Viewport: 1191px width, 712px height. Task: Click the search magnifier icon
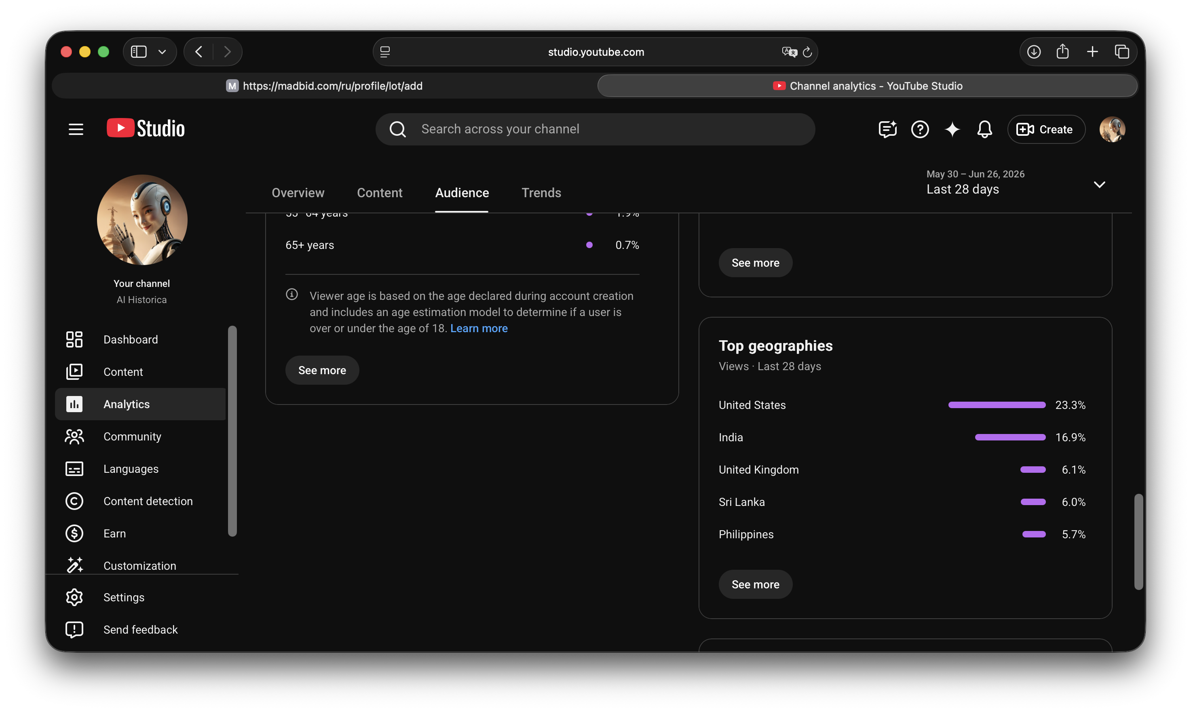pos(397,129)
